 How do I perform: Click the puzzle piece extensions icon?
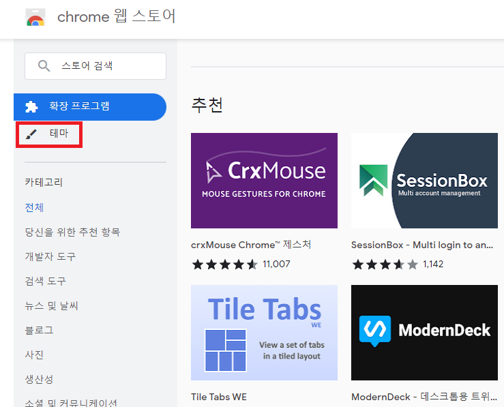click(x=31, y=106)
